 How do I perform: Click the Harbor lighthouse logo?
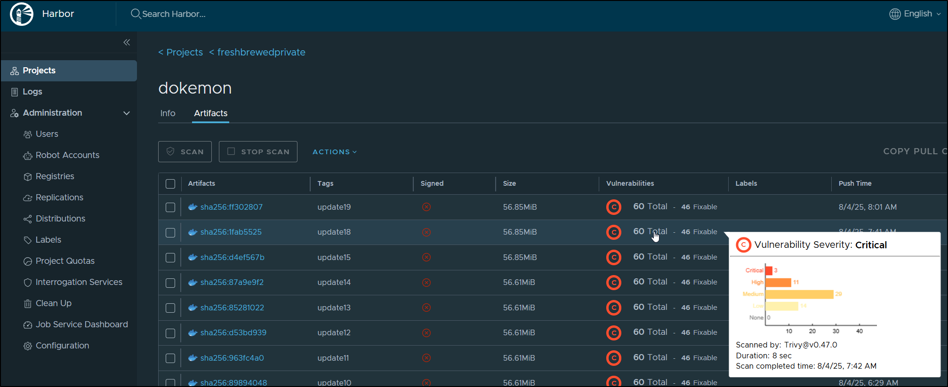[x=22, y=14]
